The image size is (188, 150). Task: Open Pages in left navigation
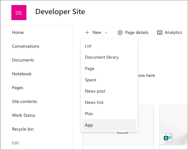(18, 88)
